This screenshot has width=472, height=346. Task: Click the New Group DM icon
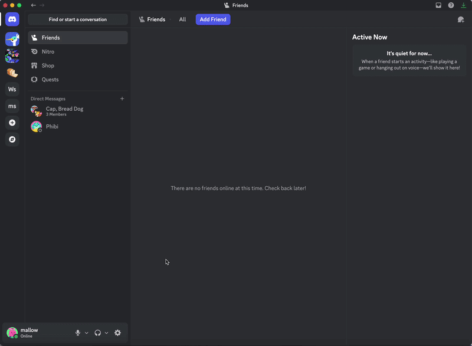pyautogui.click(x=461, y=19)
